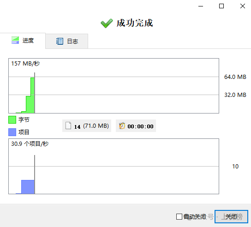Screen dimensions: 251x227
Task: Open the 日志 log tab
Action: click(67, 41)
